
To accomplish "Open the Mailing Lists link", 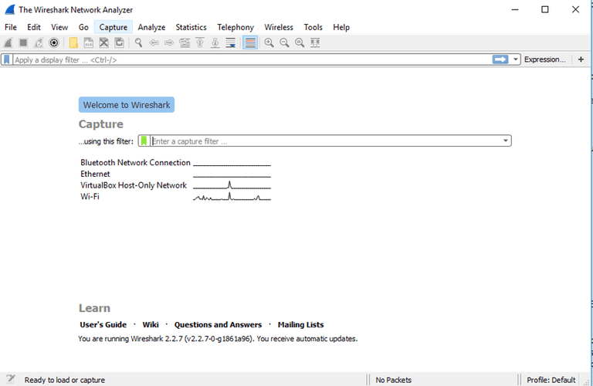I will pyautogui.click(x=300, y=325).
